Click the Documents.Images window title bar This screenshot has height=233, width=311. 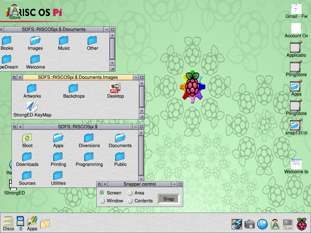[78, 77]
